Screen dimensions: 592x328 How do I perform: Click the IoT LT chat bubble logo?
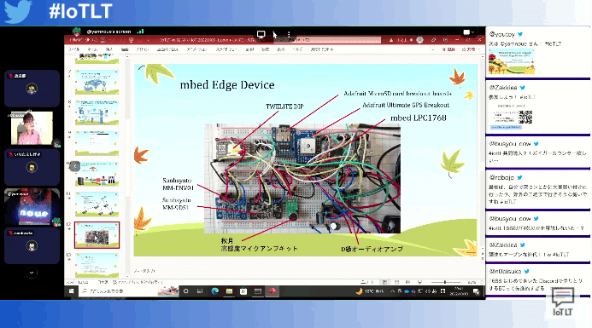(x=563, y=302)
